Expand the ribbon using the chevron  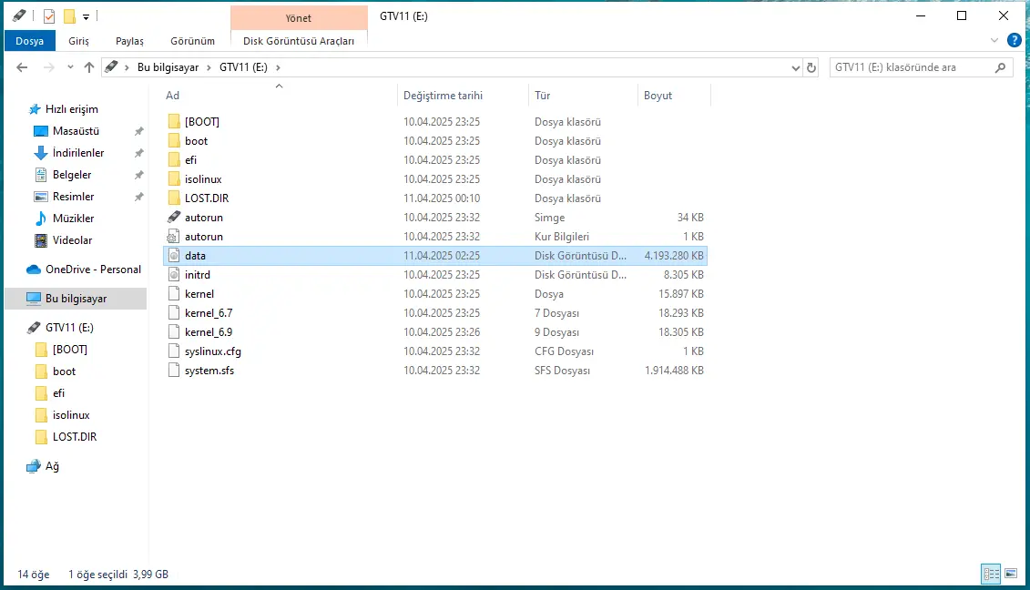click(994, 41)
